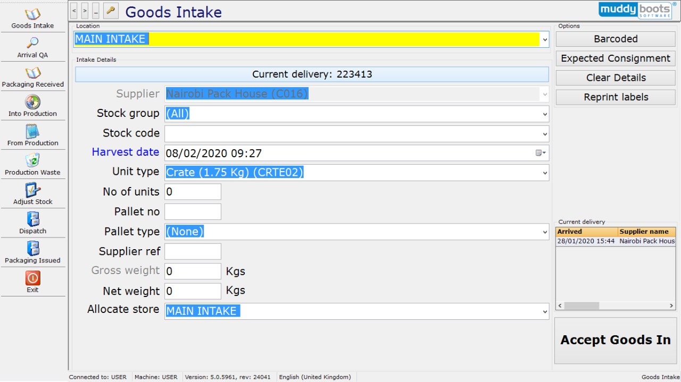Viewport: 681px width, 382px height.
Task: Click the No of units field
Action: pos(193,192)
